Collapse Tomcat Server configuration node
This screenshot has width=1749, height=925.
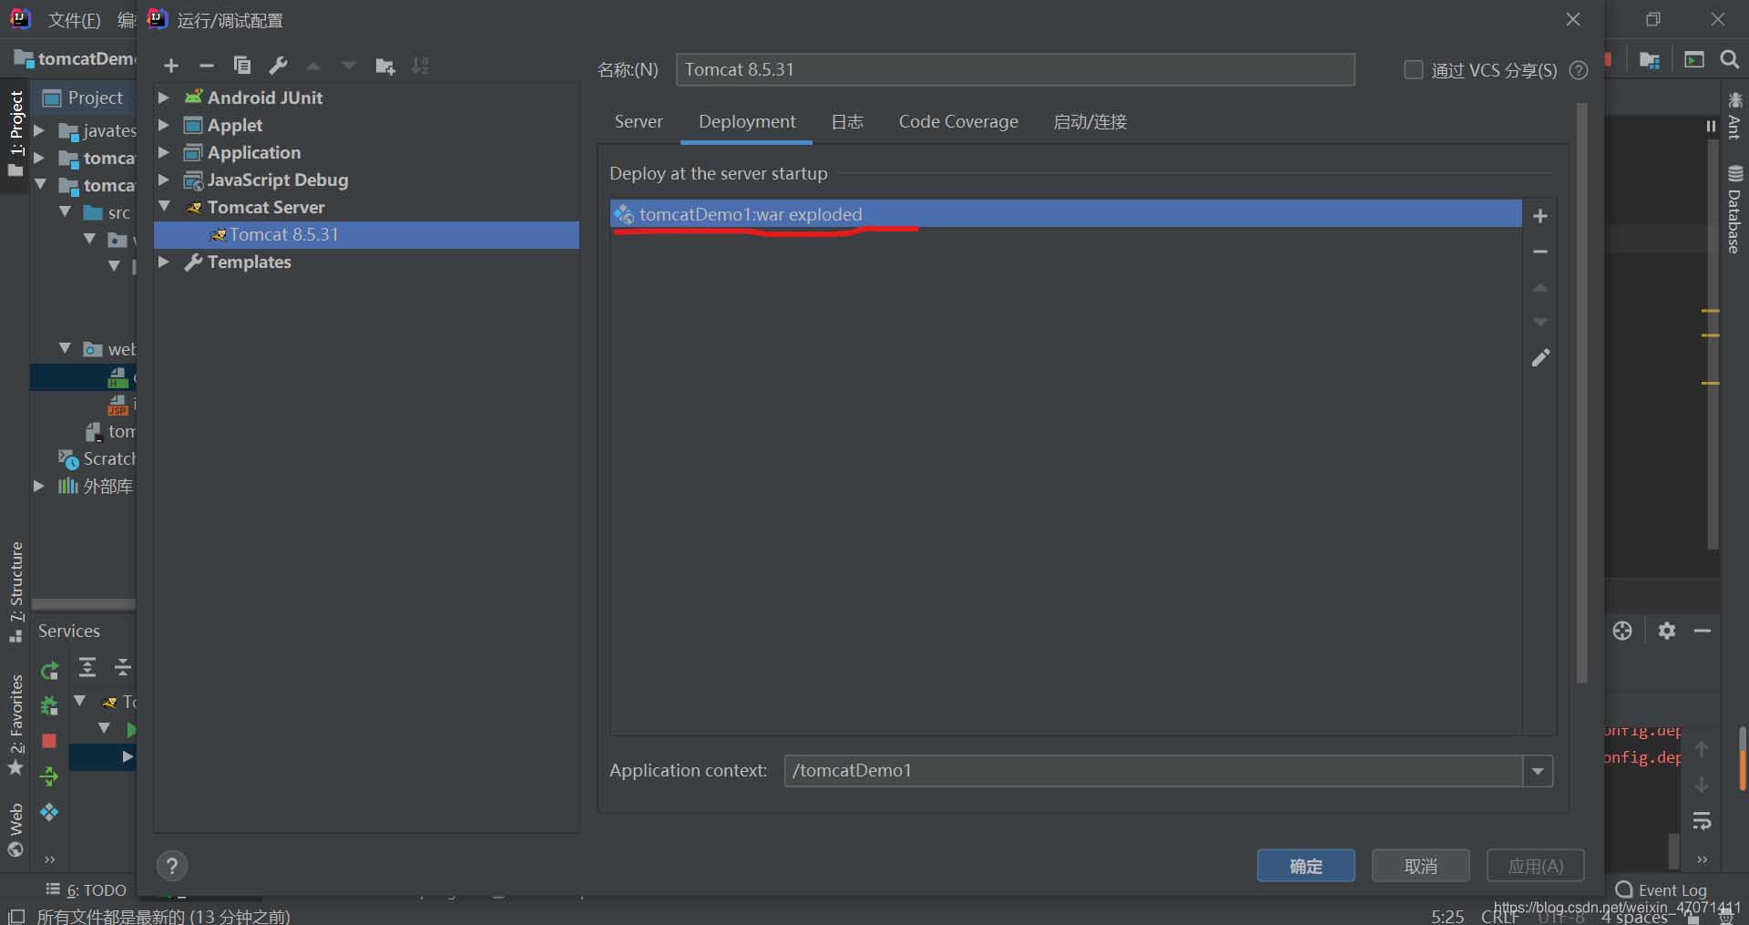click(164, 207)
